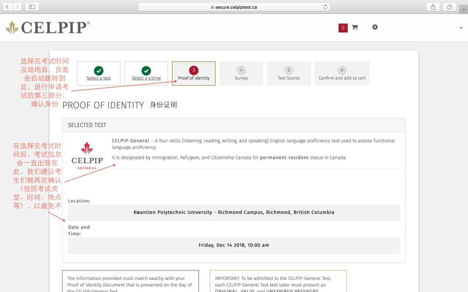Open the settings gear menu
Image resolution: width=468 pixels, height=292 pixels.
(x=375, y=27)
